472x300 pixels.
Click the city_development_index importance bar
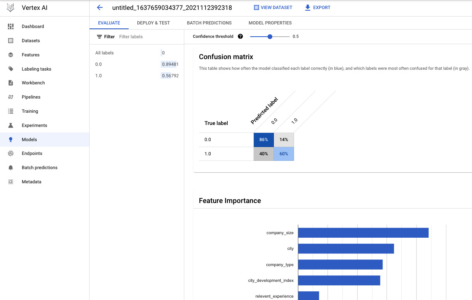tap(339, 280)
